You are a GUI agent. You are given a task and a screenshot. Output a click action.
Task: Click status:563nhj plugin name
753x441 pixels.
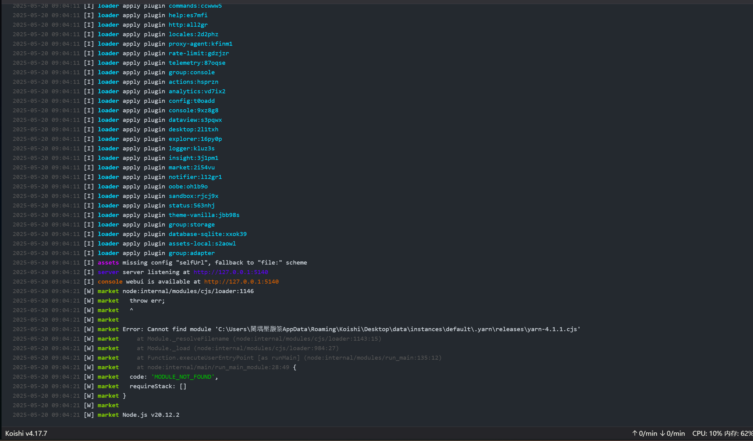191,205
